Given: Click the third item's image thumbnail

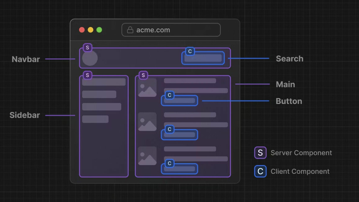Looking at the screenshot, I should tap(147, 156).
